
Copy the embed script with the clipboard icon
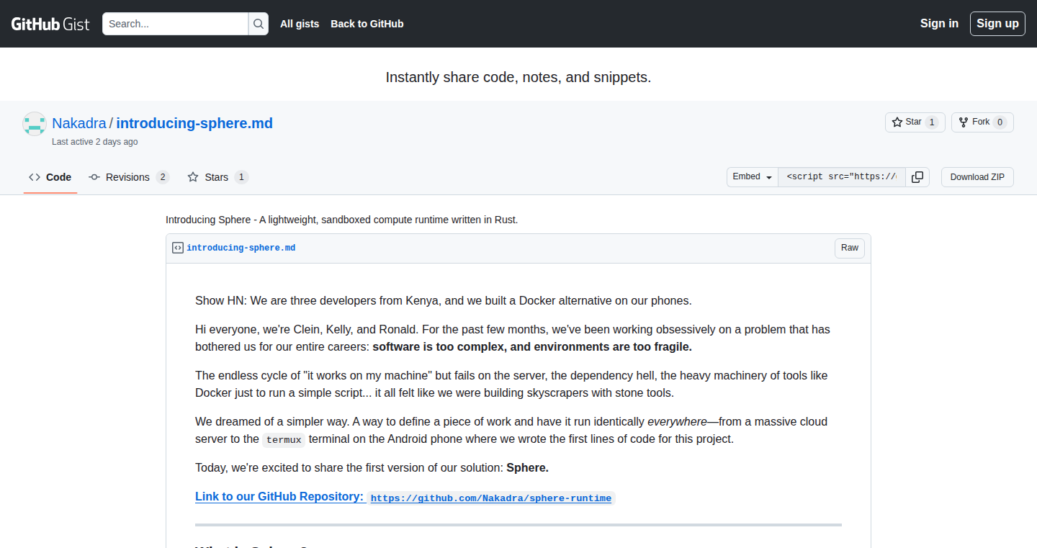[x=917, y=177]
